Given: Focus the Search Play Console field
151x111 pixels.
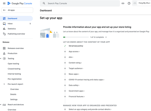Looking at the screenshot, I should (81, 4).
